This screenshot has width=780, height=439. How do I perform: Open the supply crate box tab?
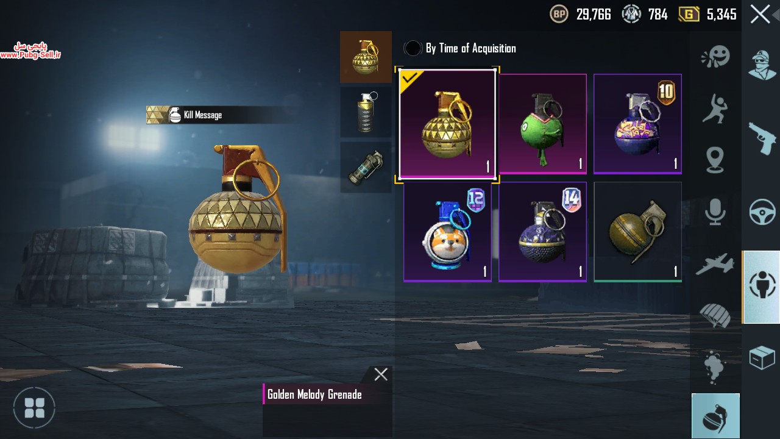(762, 358)
